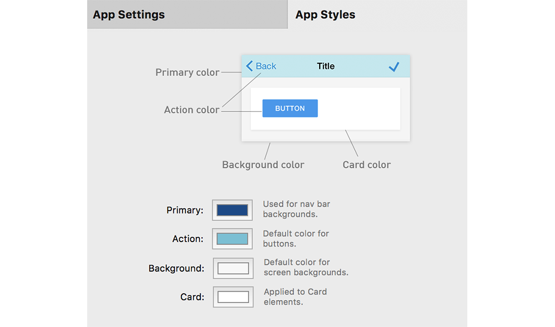
Task: Open the Action color swatch
Action: pyautogui.click(x=232, y=239)
